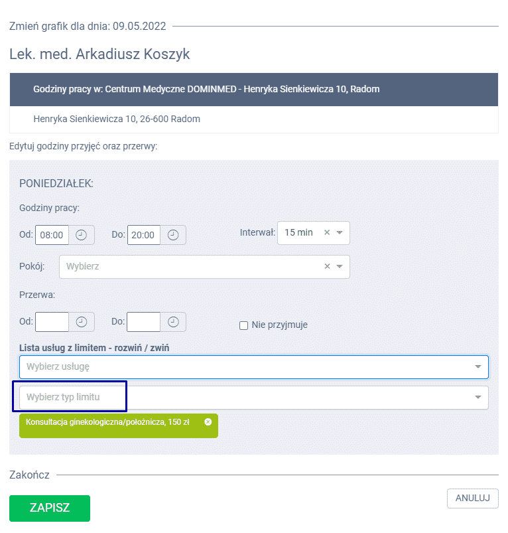The width and height of the screenshot is (508, 533).
Task: Click the work start time field 08:00
Action: [52, 235]
